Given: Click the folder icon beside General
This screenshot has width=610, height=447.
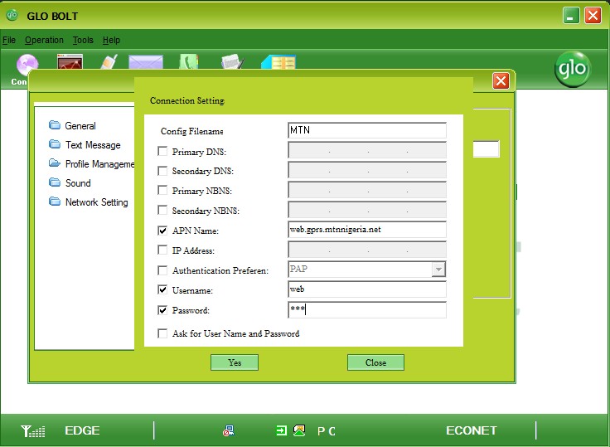Looking at the screenshot, I should coord(55,125).
